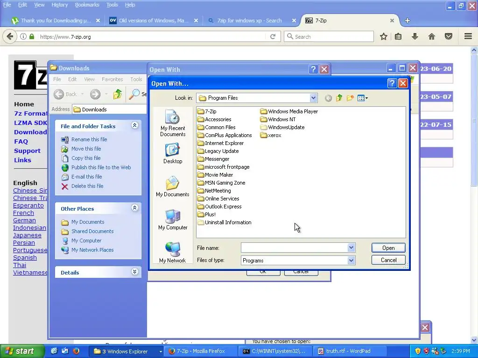
Task: Click site information icon in address bar
Action: tap(23, 36)
